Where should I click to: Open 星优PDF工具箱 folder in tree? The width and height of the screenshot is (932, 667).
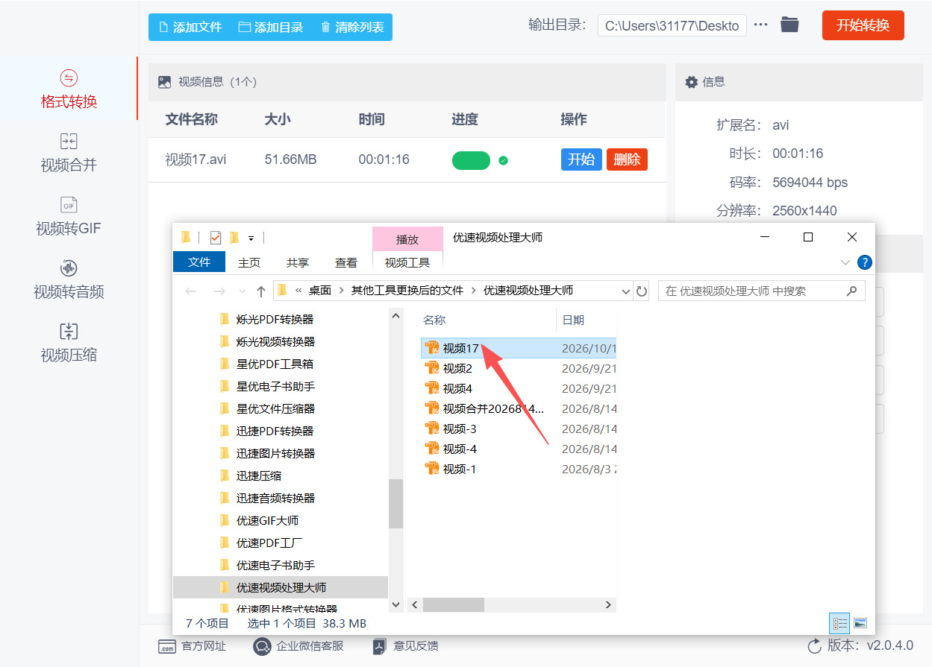coord(275,364)
